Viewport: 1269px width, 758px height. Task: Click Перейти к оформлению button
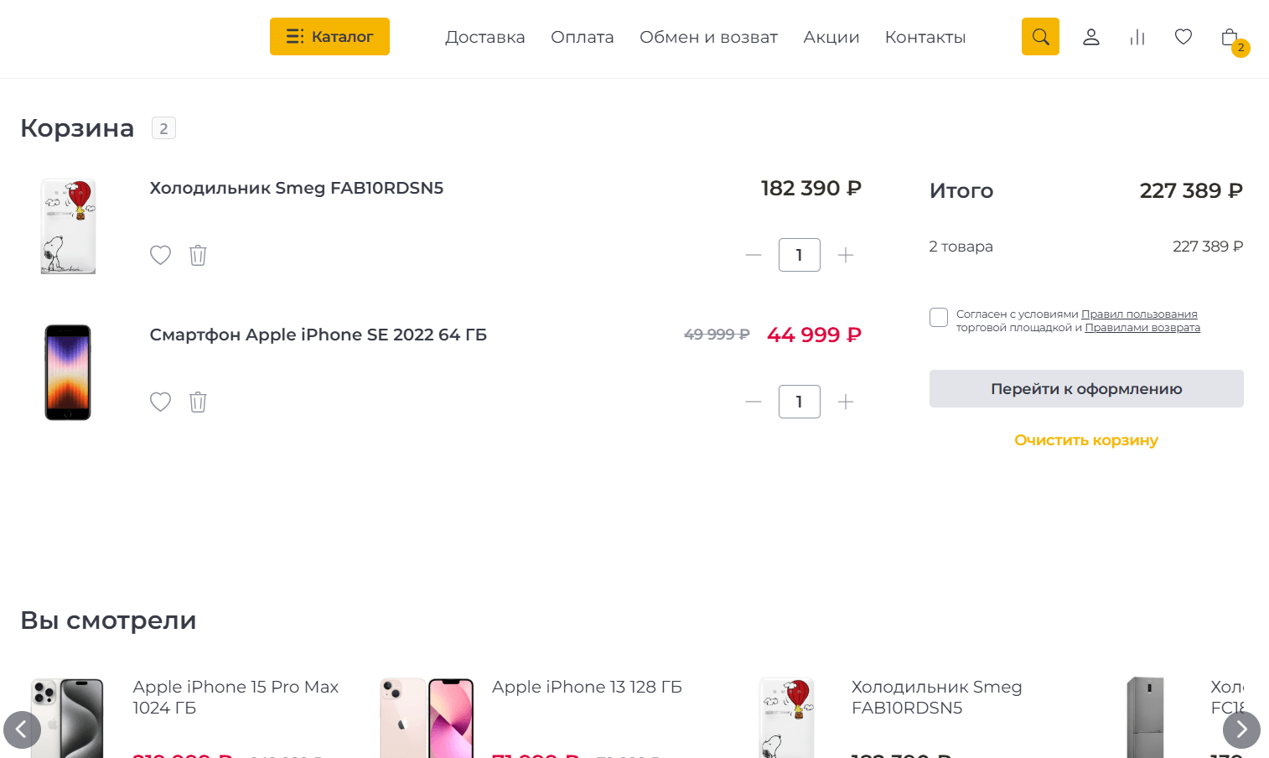pyautogui.click(x=1086, y=389)
